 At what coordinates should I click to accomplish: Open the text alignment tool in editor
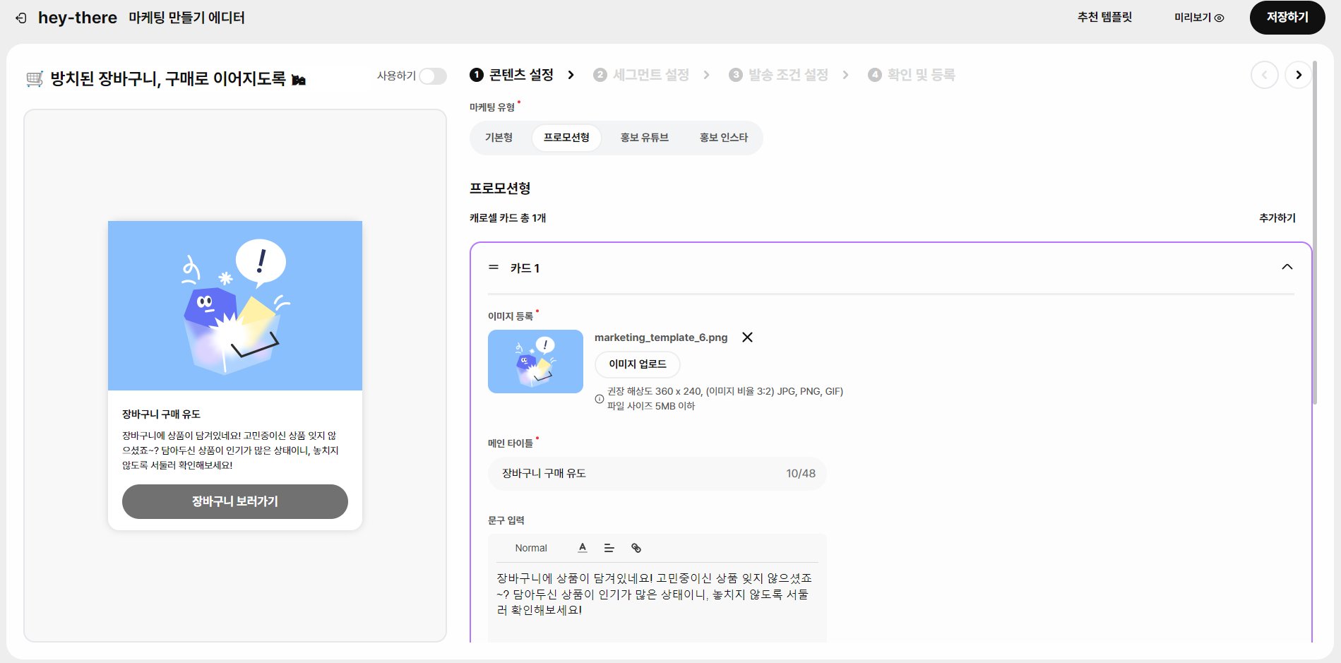[x=609, y=548]
